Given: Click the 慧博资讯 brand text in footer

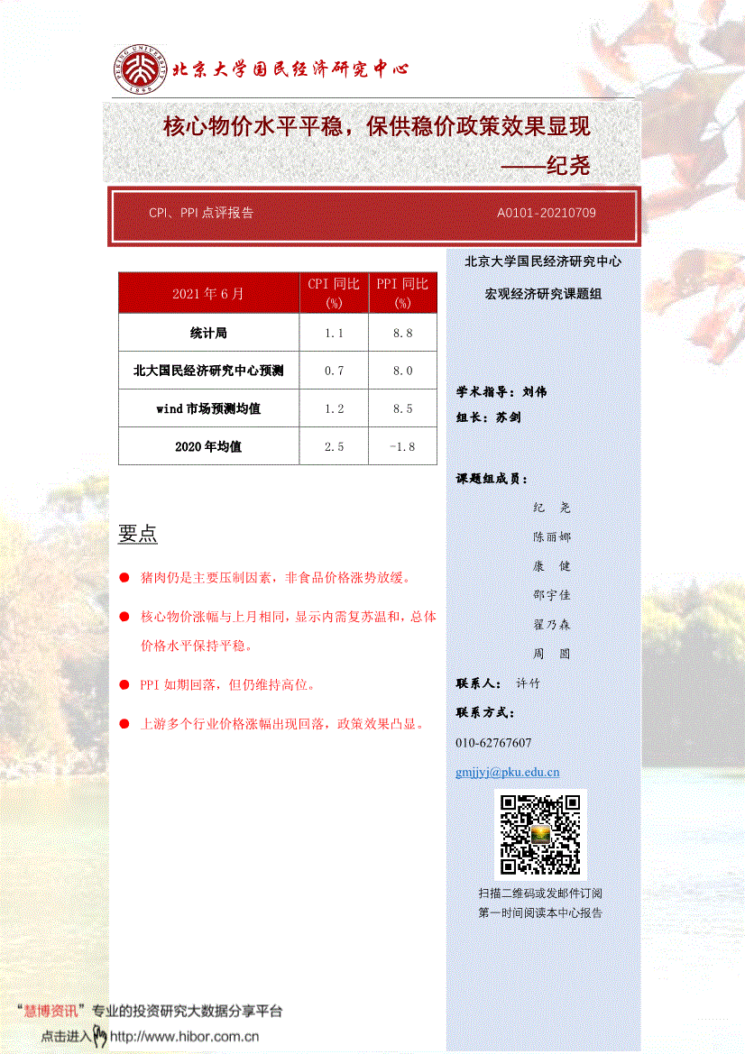Looking at the screenshot, I should tap(51, 1011).
